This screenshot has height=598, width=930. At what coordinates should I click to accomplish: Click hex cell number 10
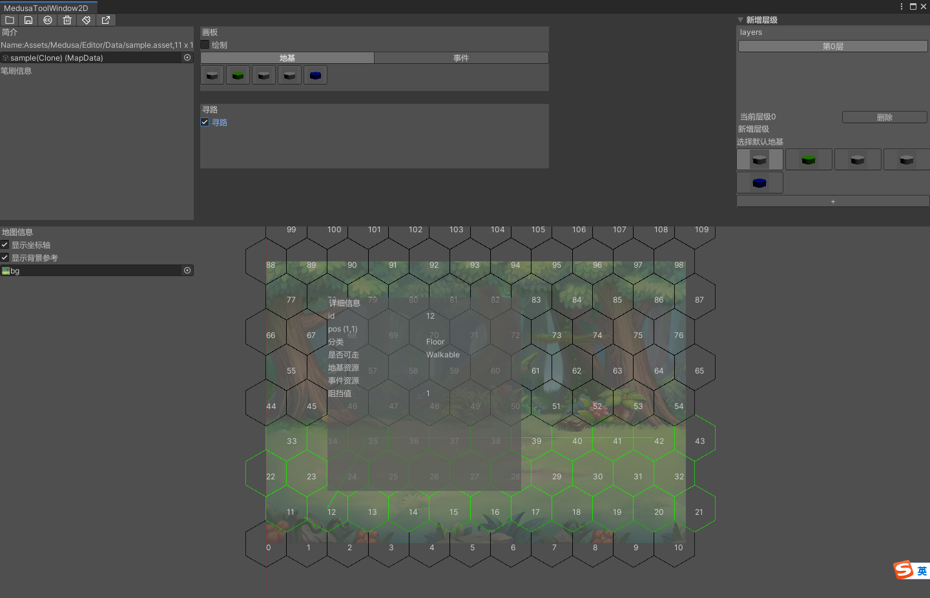point(678,548)
